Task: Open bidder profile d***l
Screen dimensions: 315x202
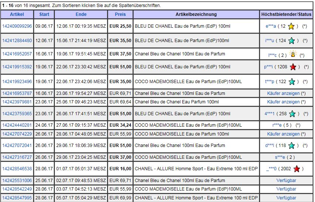Action: 270,145
